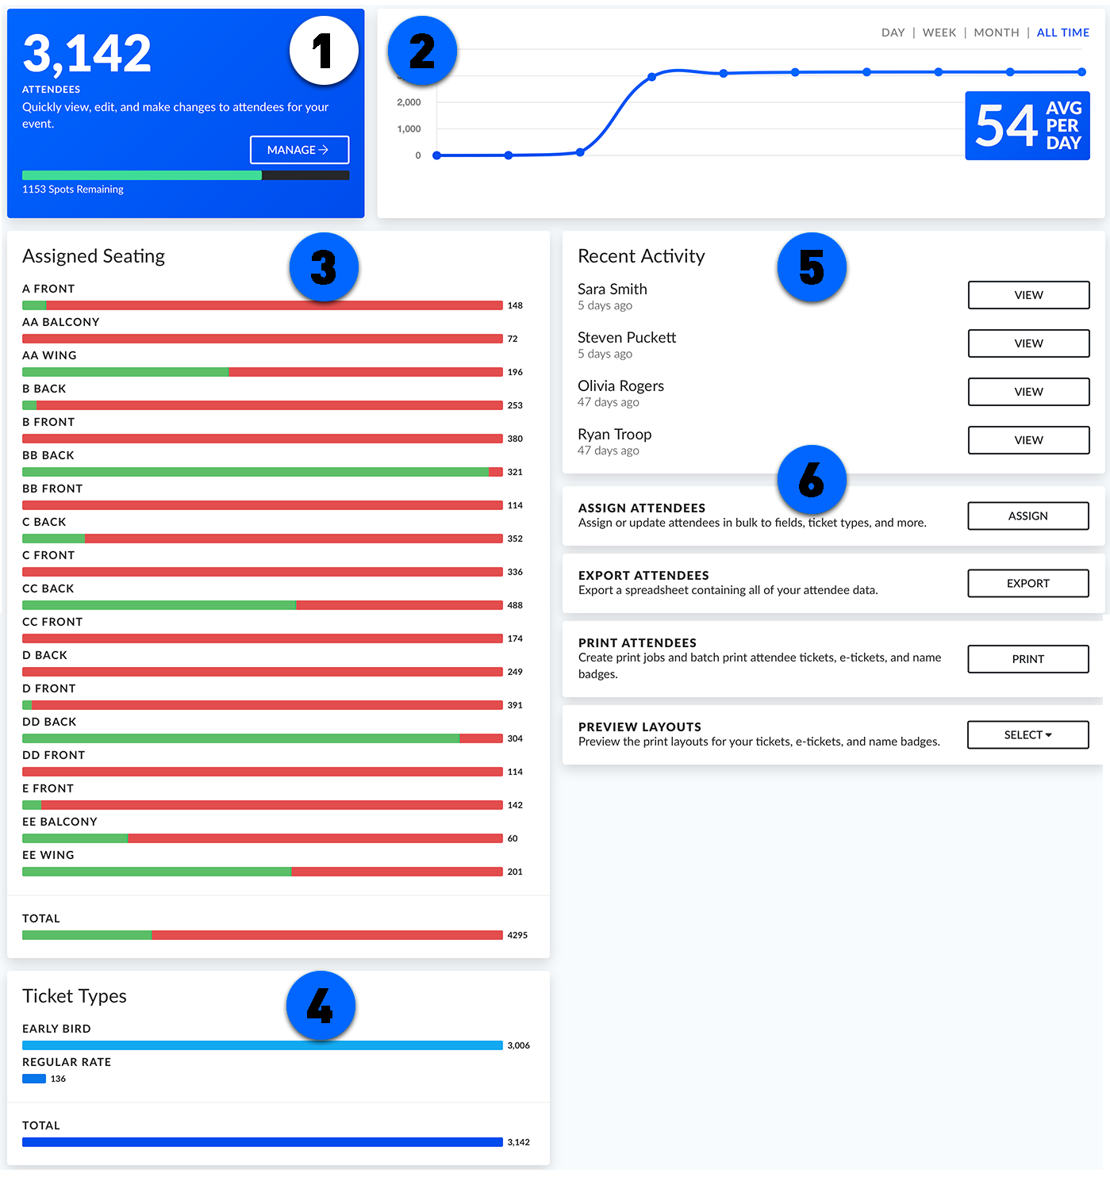Click the number 4 callout badge
The width and height of the screenshot is (1110, 1177).
320,1006
